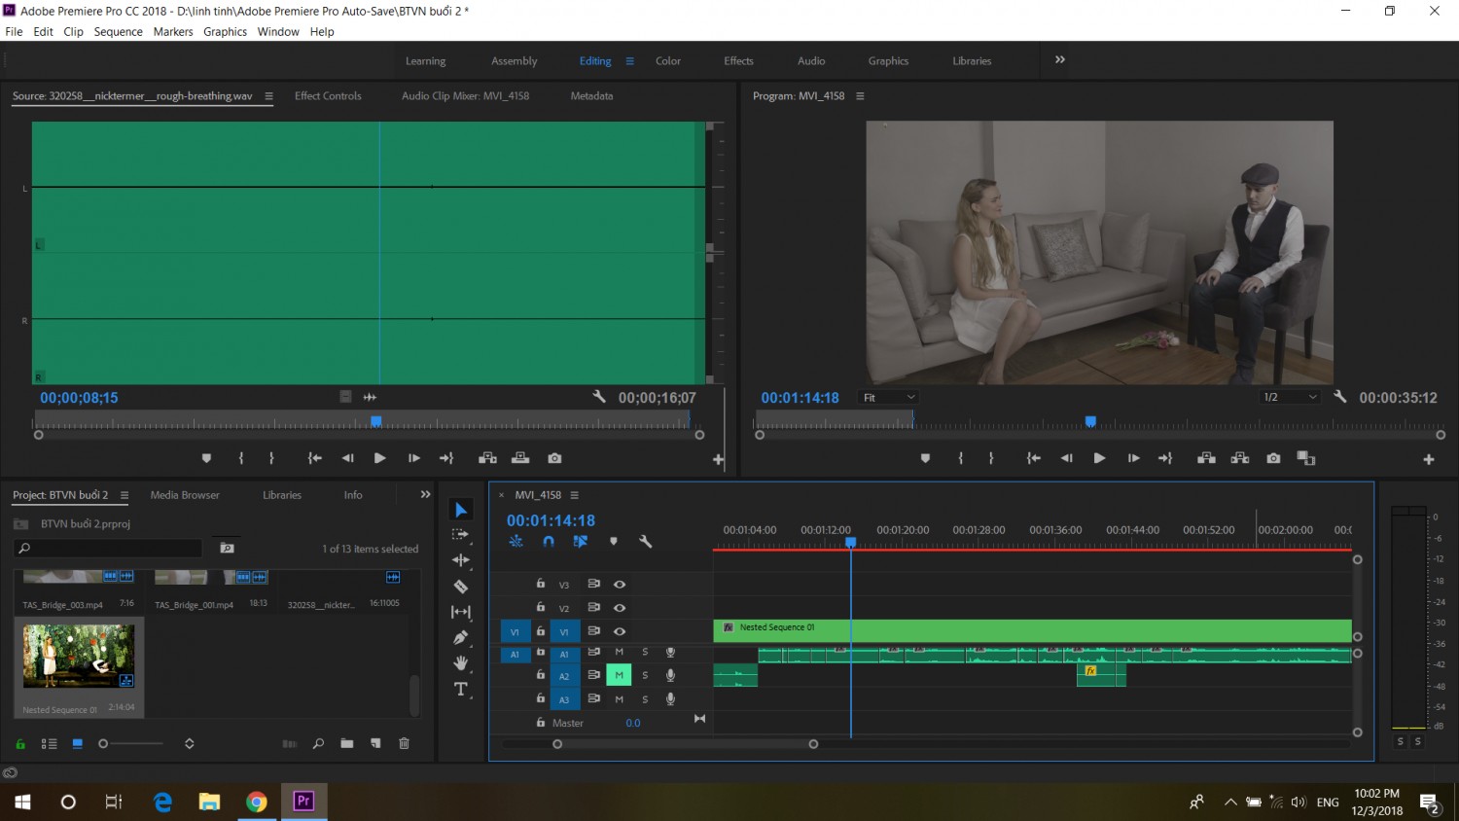Image resolution: width=1459 pixels, height=821 pixels.
Task: Click the Lift button in Program monitor
Action: (x=1206, y=458)
